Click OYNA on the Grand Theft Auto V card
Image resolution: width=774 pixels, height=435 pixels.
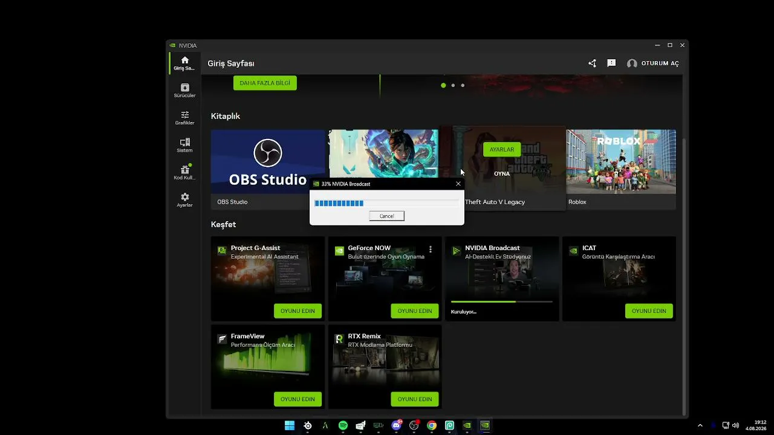[502, 173]
